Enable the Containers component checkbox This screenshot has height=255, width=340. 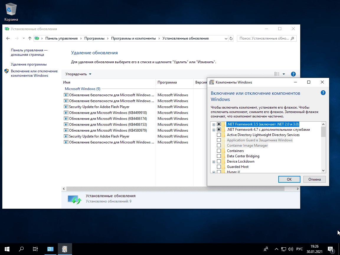(219, 151)
